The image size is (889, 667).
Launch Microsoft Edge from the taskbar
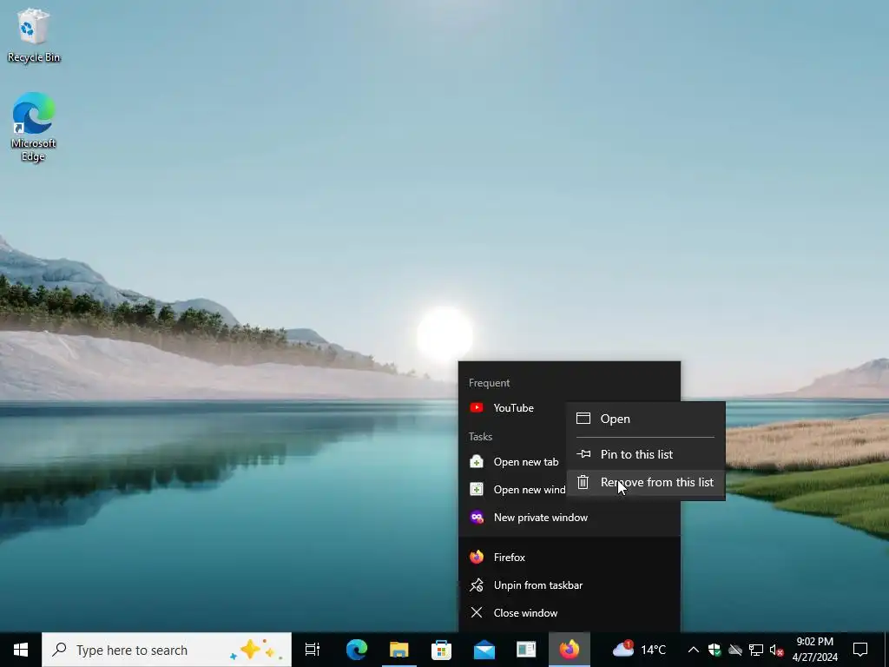point(357,650)
